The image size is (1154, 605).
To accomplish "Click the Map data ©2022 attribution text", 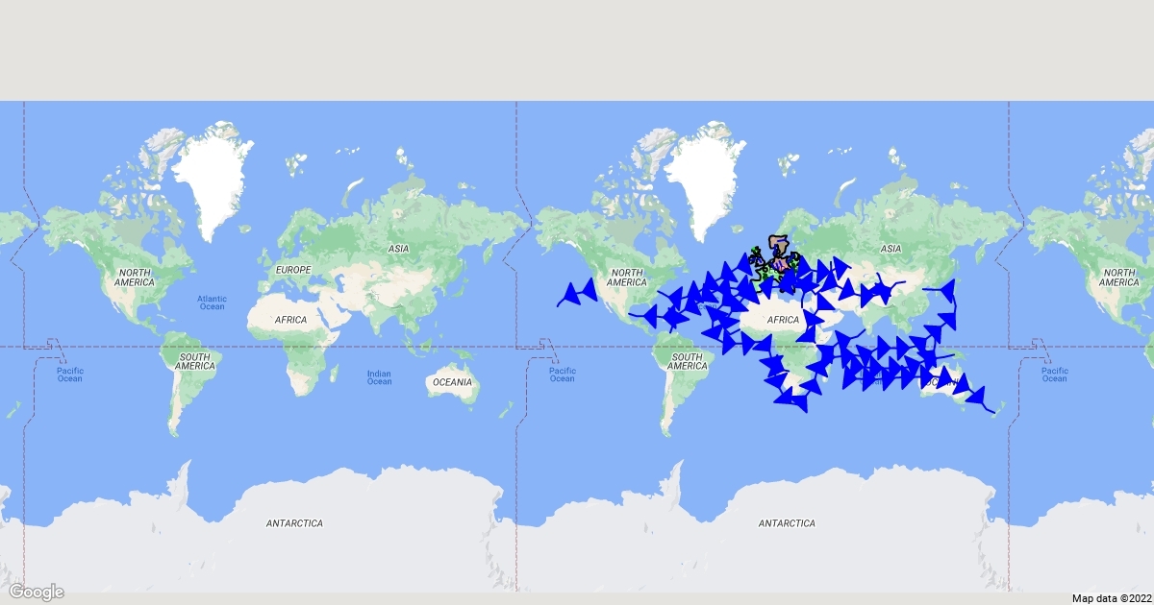I will click(x=1110, y=598).
